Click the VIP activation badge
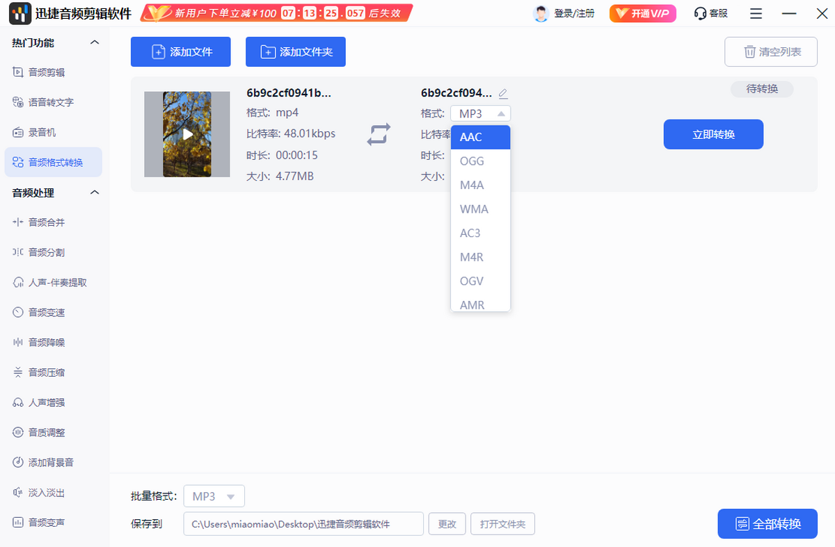This screenshot has width=835, height=547. pyautogui.click(x=642, y=13)
